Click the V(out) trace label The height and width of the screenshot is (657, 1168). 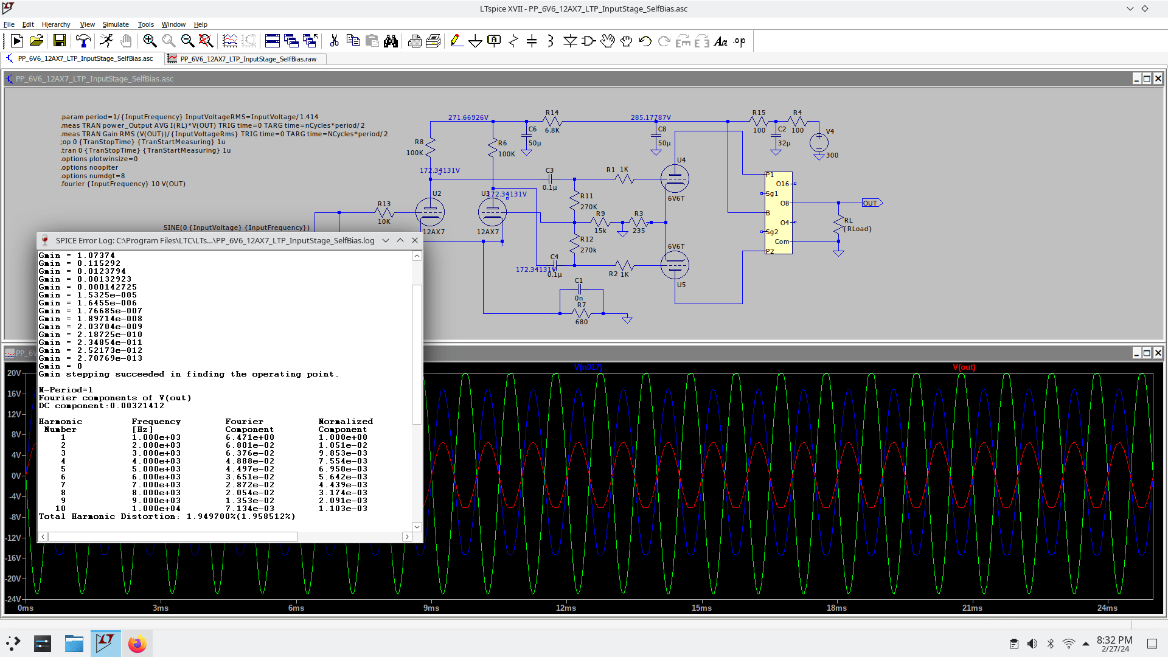(964, 367)
